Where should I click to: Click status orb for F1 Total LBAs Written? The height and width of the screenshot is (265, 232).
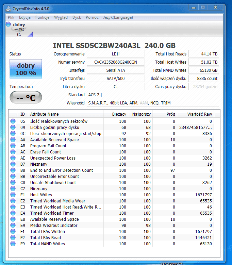[13, 231]
